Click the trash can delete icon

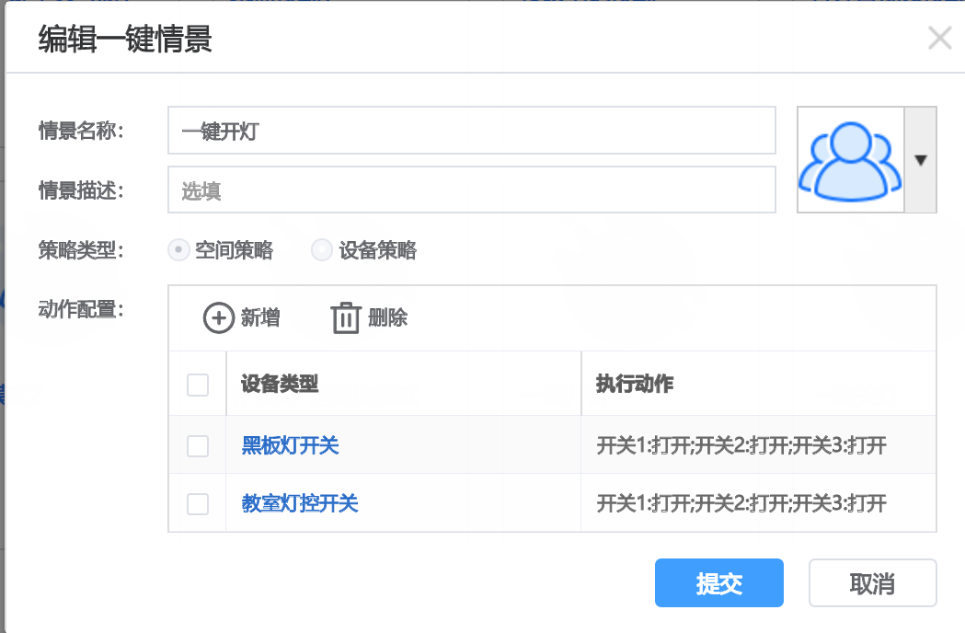click(346, 318)
